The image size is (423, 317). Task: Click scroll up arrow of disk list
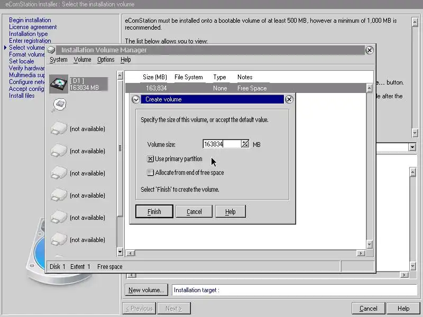click(120, 75)
